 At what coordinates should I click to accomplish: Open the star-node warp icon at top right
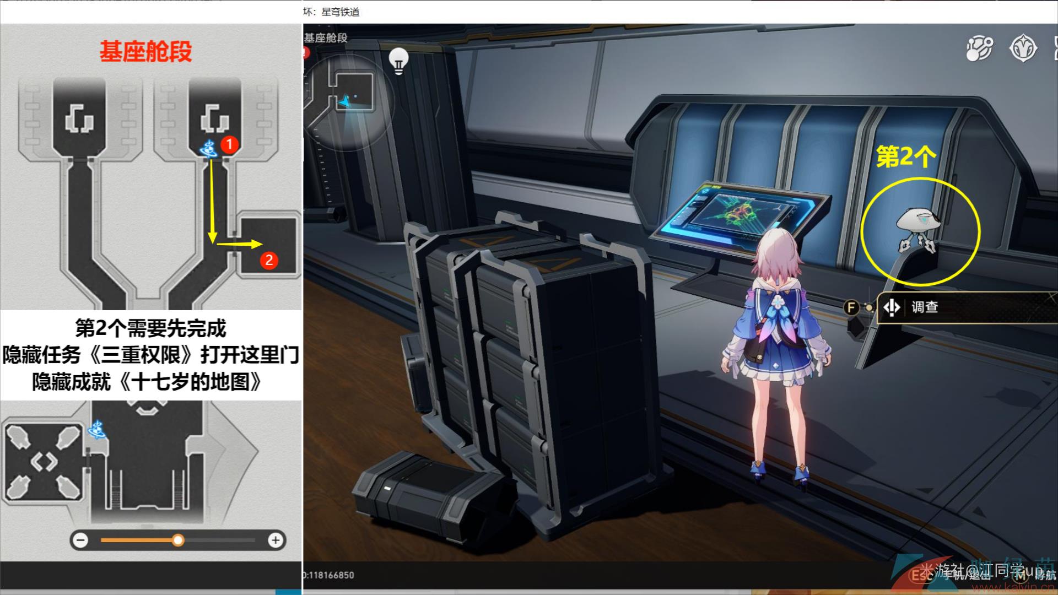pyautogui.click(x=979, y=48)
